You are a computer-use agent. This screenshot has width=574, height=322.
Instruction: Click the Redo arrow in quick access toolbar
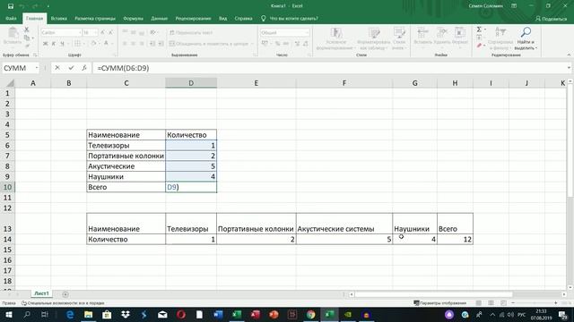click(35, 6)
